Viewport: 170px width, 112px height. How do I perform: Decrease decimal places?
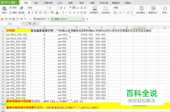pos(132,13)
